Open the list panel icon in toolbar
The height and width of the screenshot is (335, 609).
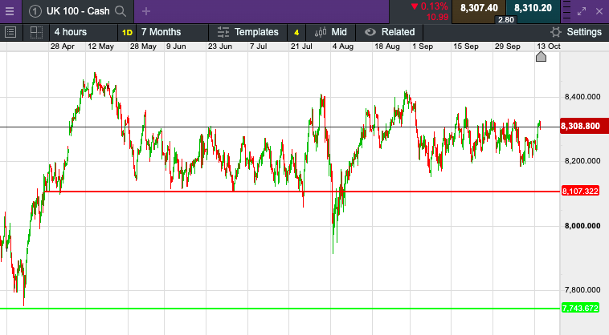(x=10, y=32)
